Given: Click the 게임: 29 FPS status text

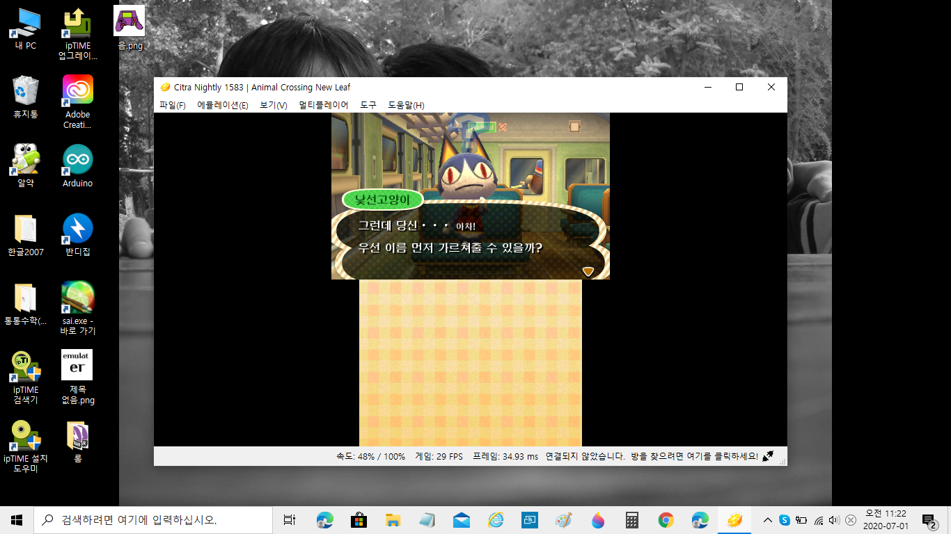Looking at the screenshot, I should pyautogui.click(x=439, y=457).
